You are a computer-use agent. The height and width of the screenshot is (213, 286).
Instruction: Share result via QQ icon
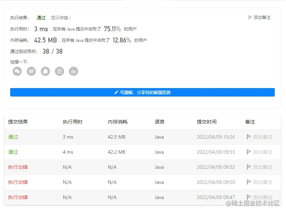tap(45, 71)
